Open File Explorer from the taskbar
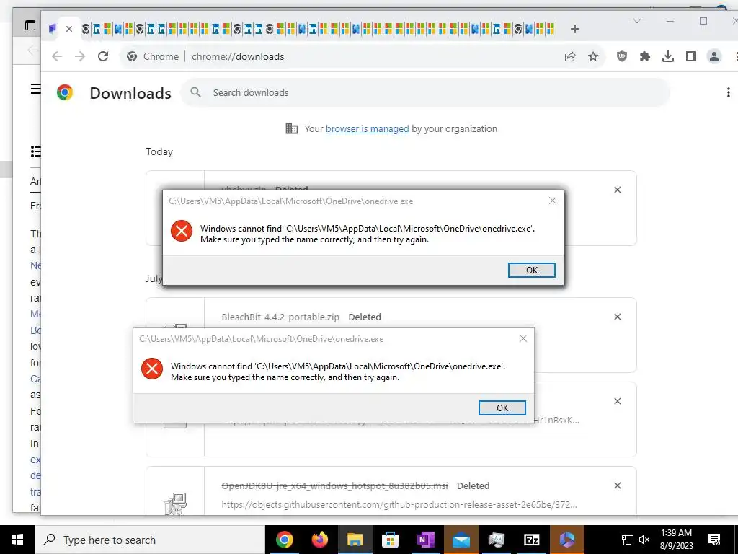 pos(355,540)
